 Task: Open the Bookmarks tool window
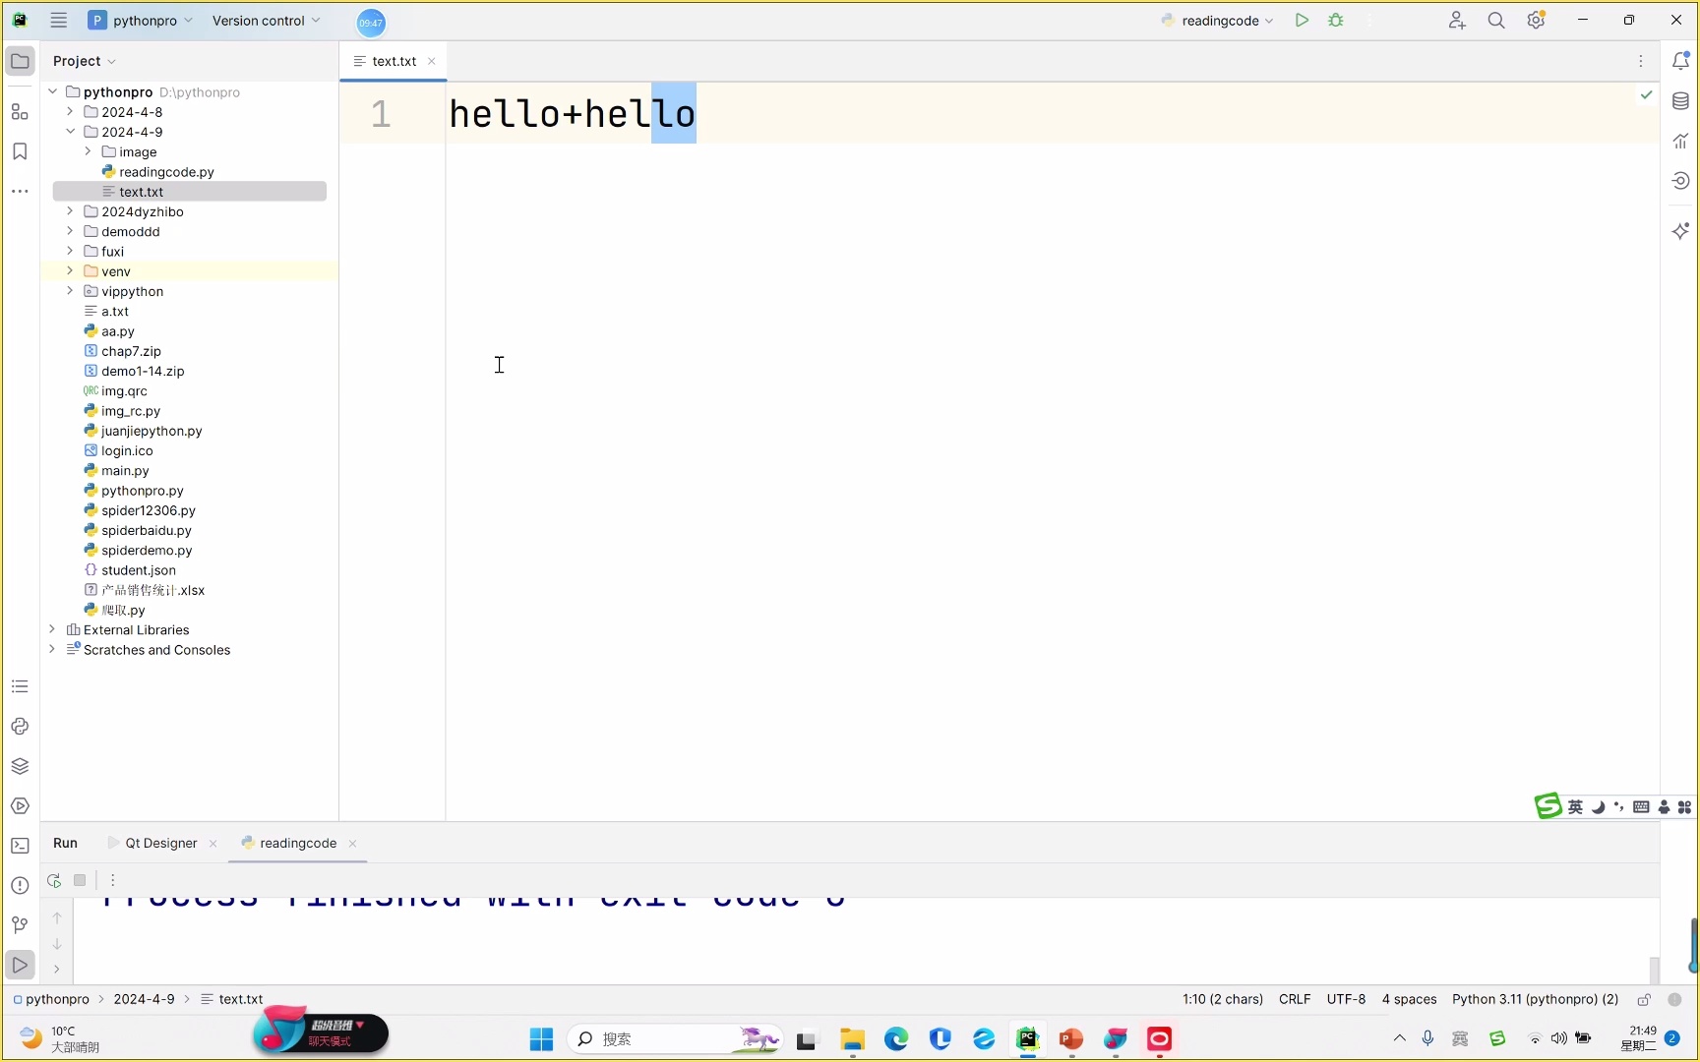pyautogui.click(x=20, y=151)
